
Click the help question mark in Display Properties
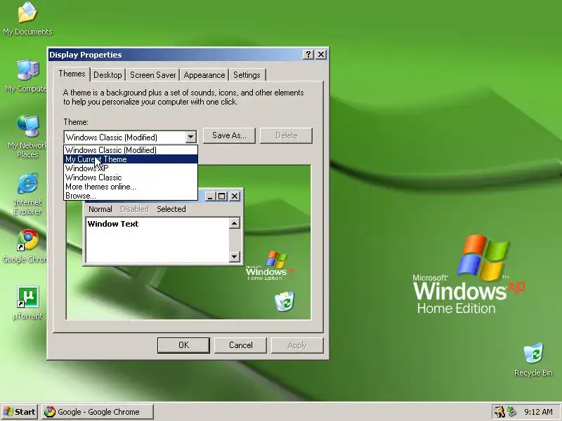point(308,55)
